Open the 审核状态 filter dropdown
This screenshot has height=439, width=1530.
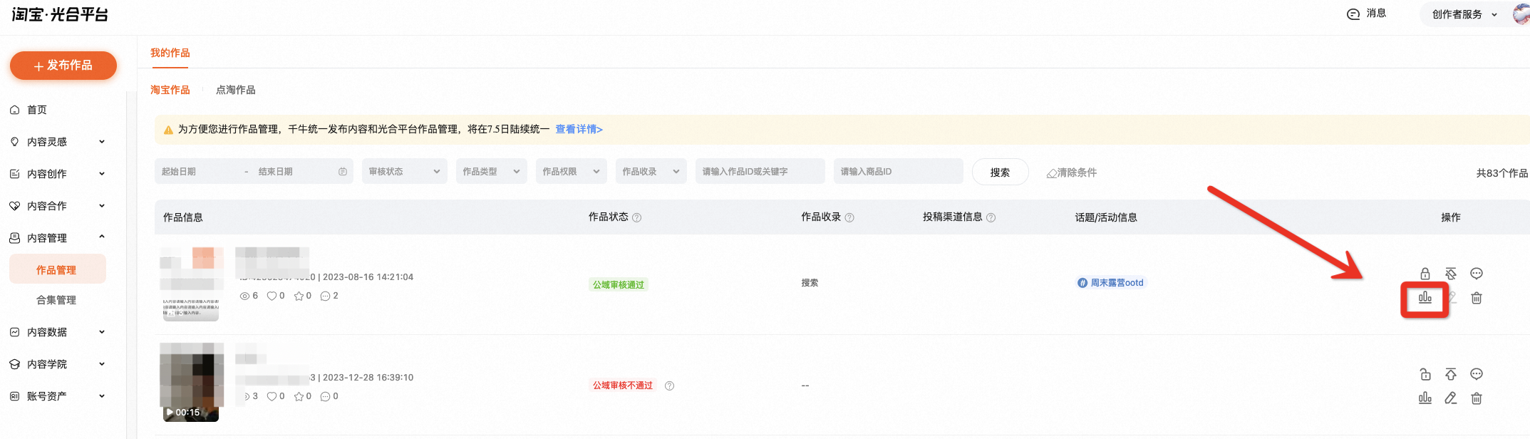coord(405,172)
